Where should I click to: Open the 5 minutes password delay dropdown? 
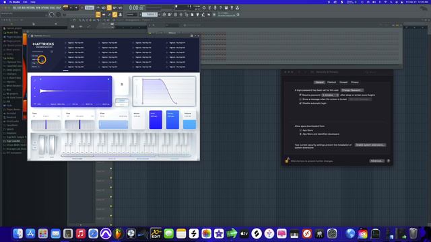tap(330, 95)
